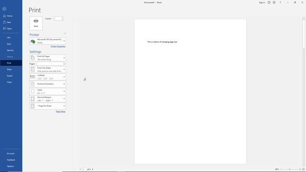Open Account in the sidebar

(x=11, y=153)
